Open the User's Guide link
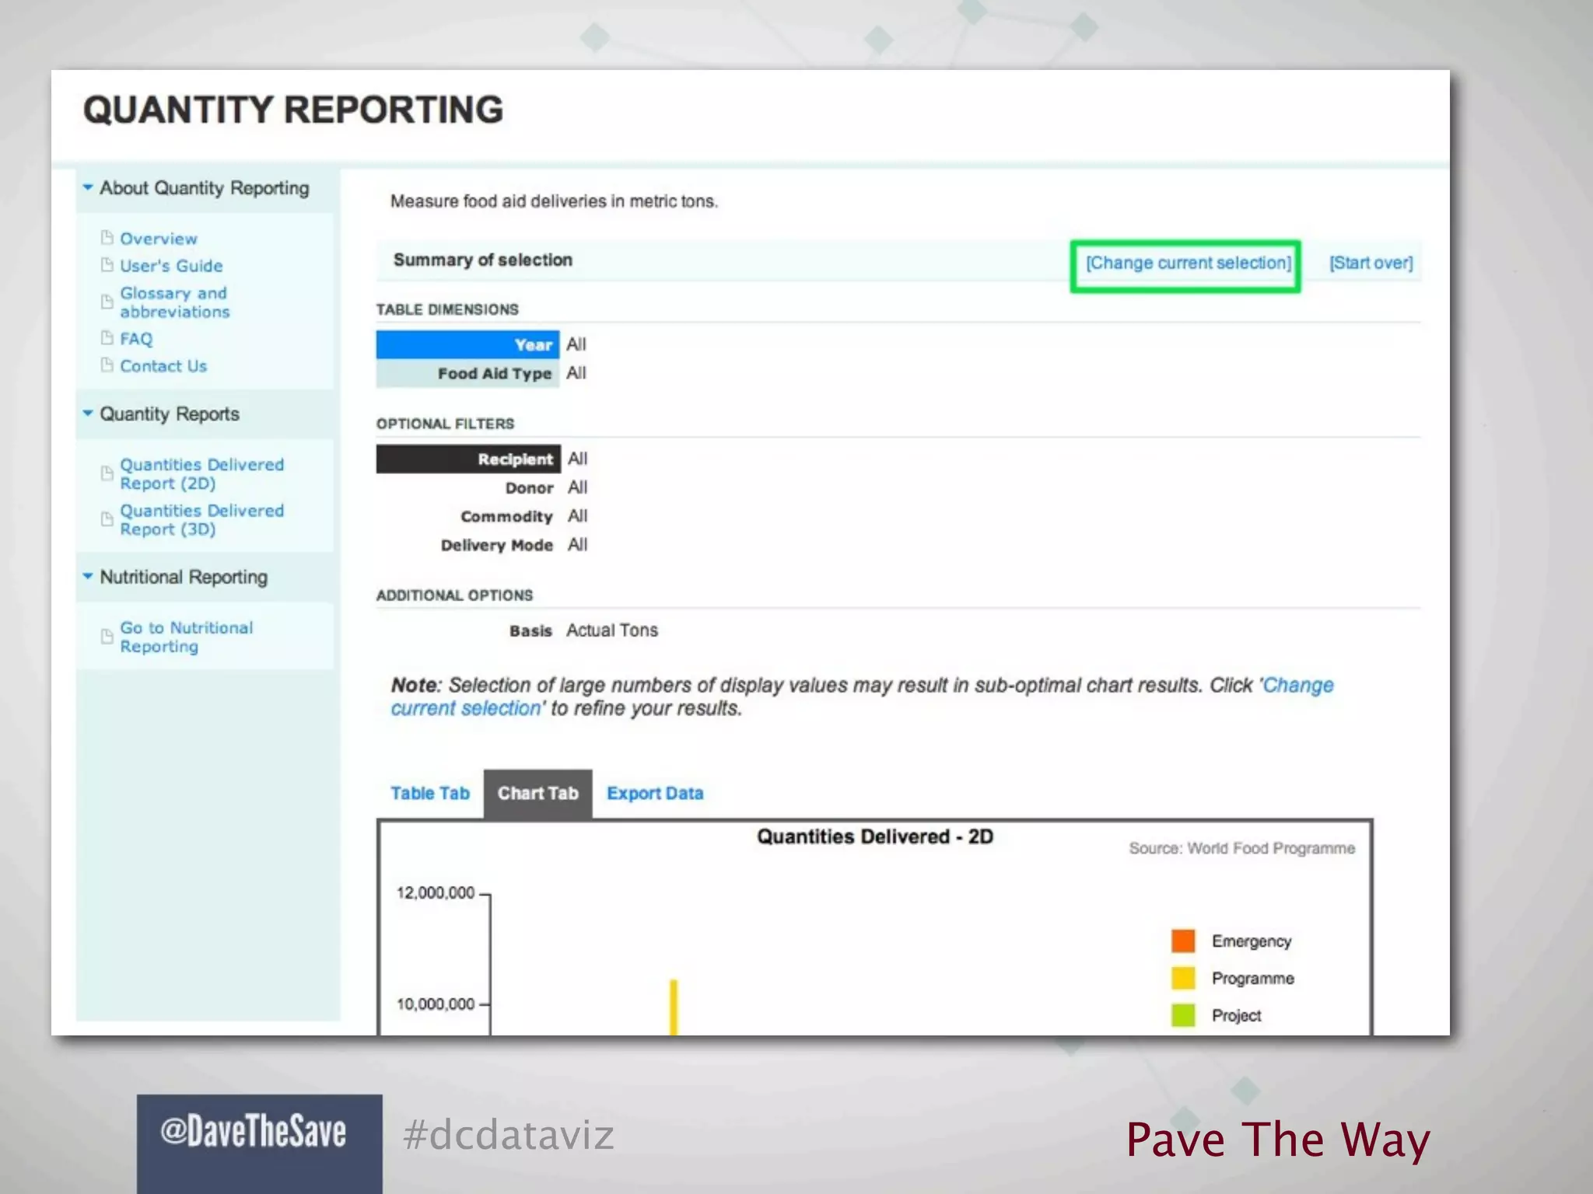This screenshot has height=1194, width=1593. [x=171, y=266]
